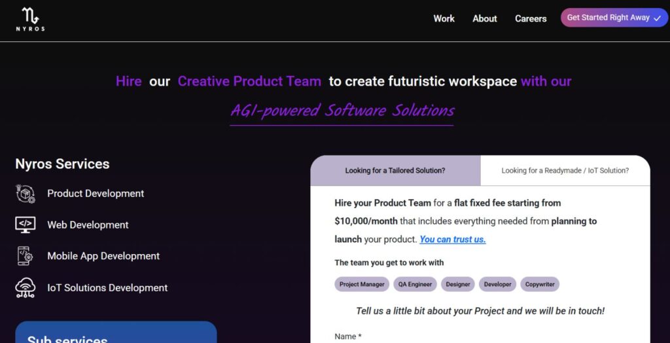Click the AGI-powered Software Solutions heading
This screenshot has width=670, height=343.
pos(342,110)
